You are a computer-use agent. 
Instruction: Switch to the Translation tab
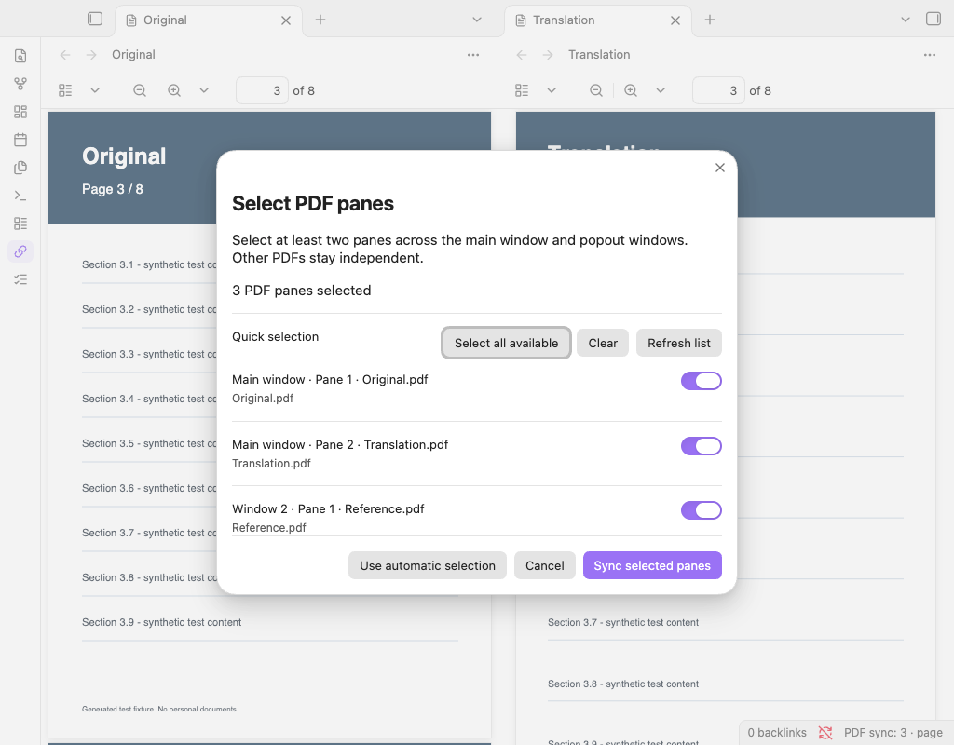(597, 20)
